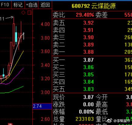Click the 3.80 price axis label
Viewport: 132px width, 125px height.
(x=45, y=38)
